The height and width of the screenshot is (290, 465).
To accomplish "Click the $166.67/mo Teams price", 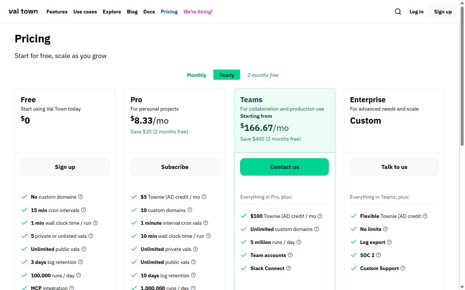I will coord(264,127).
